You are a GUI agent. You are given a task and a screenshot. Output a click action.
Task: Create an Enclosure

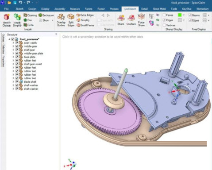pyautogui.click(x=46, y=15)
